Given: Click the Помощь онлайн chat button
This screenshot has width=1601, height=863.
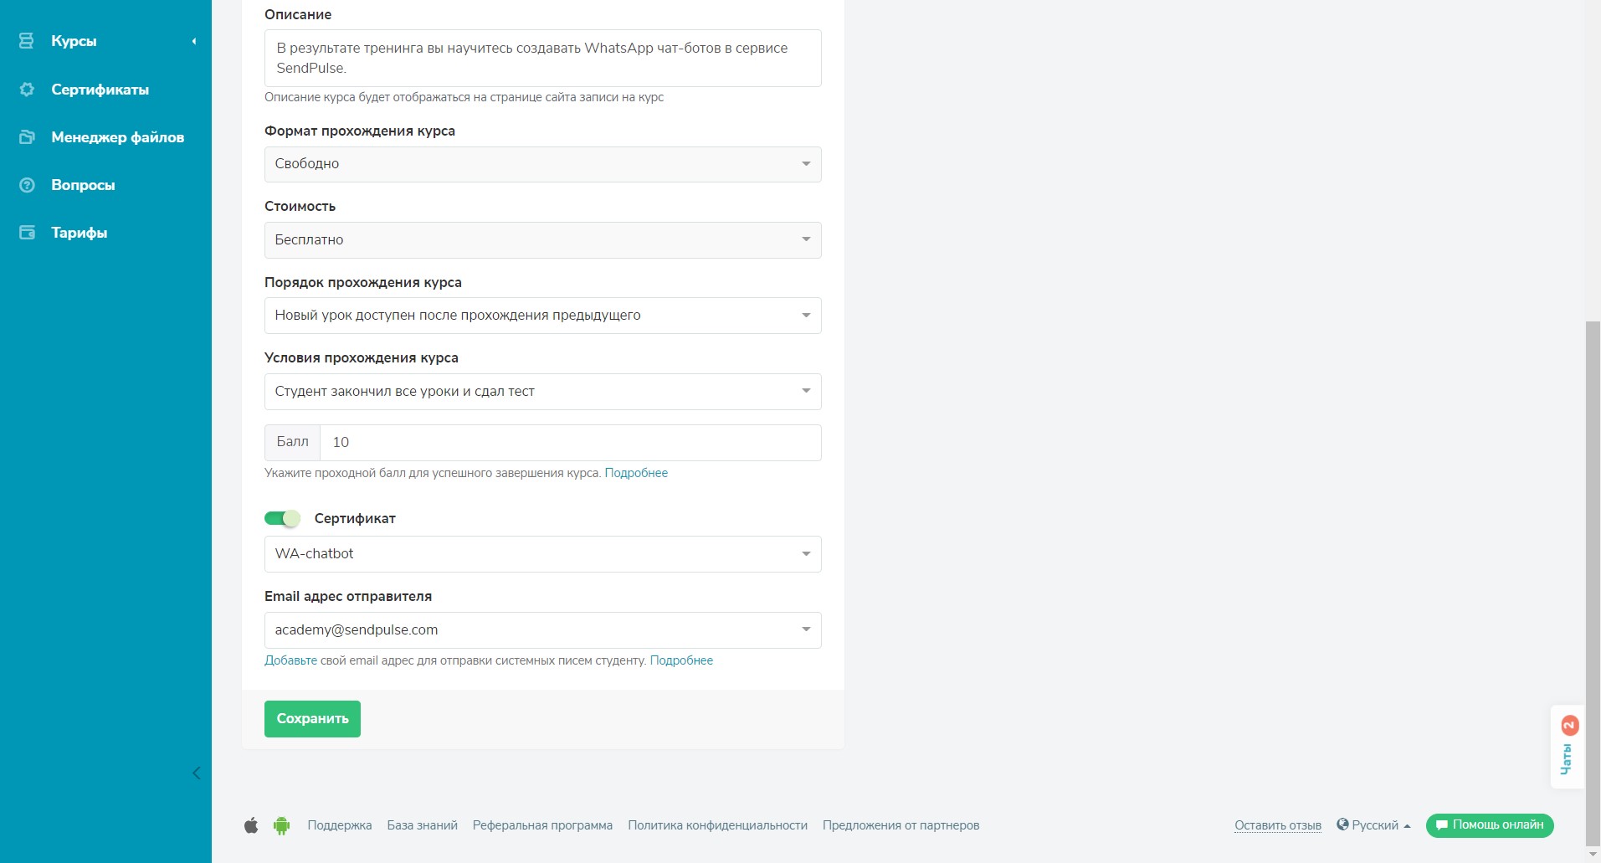Looking at the screenshot, I should 1490,825.
